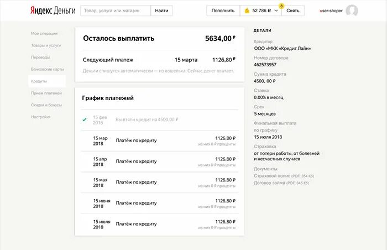This screenshot has height=250, width=387.
Task: Go to Товары и услуги section
Action: 46,45
